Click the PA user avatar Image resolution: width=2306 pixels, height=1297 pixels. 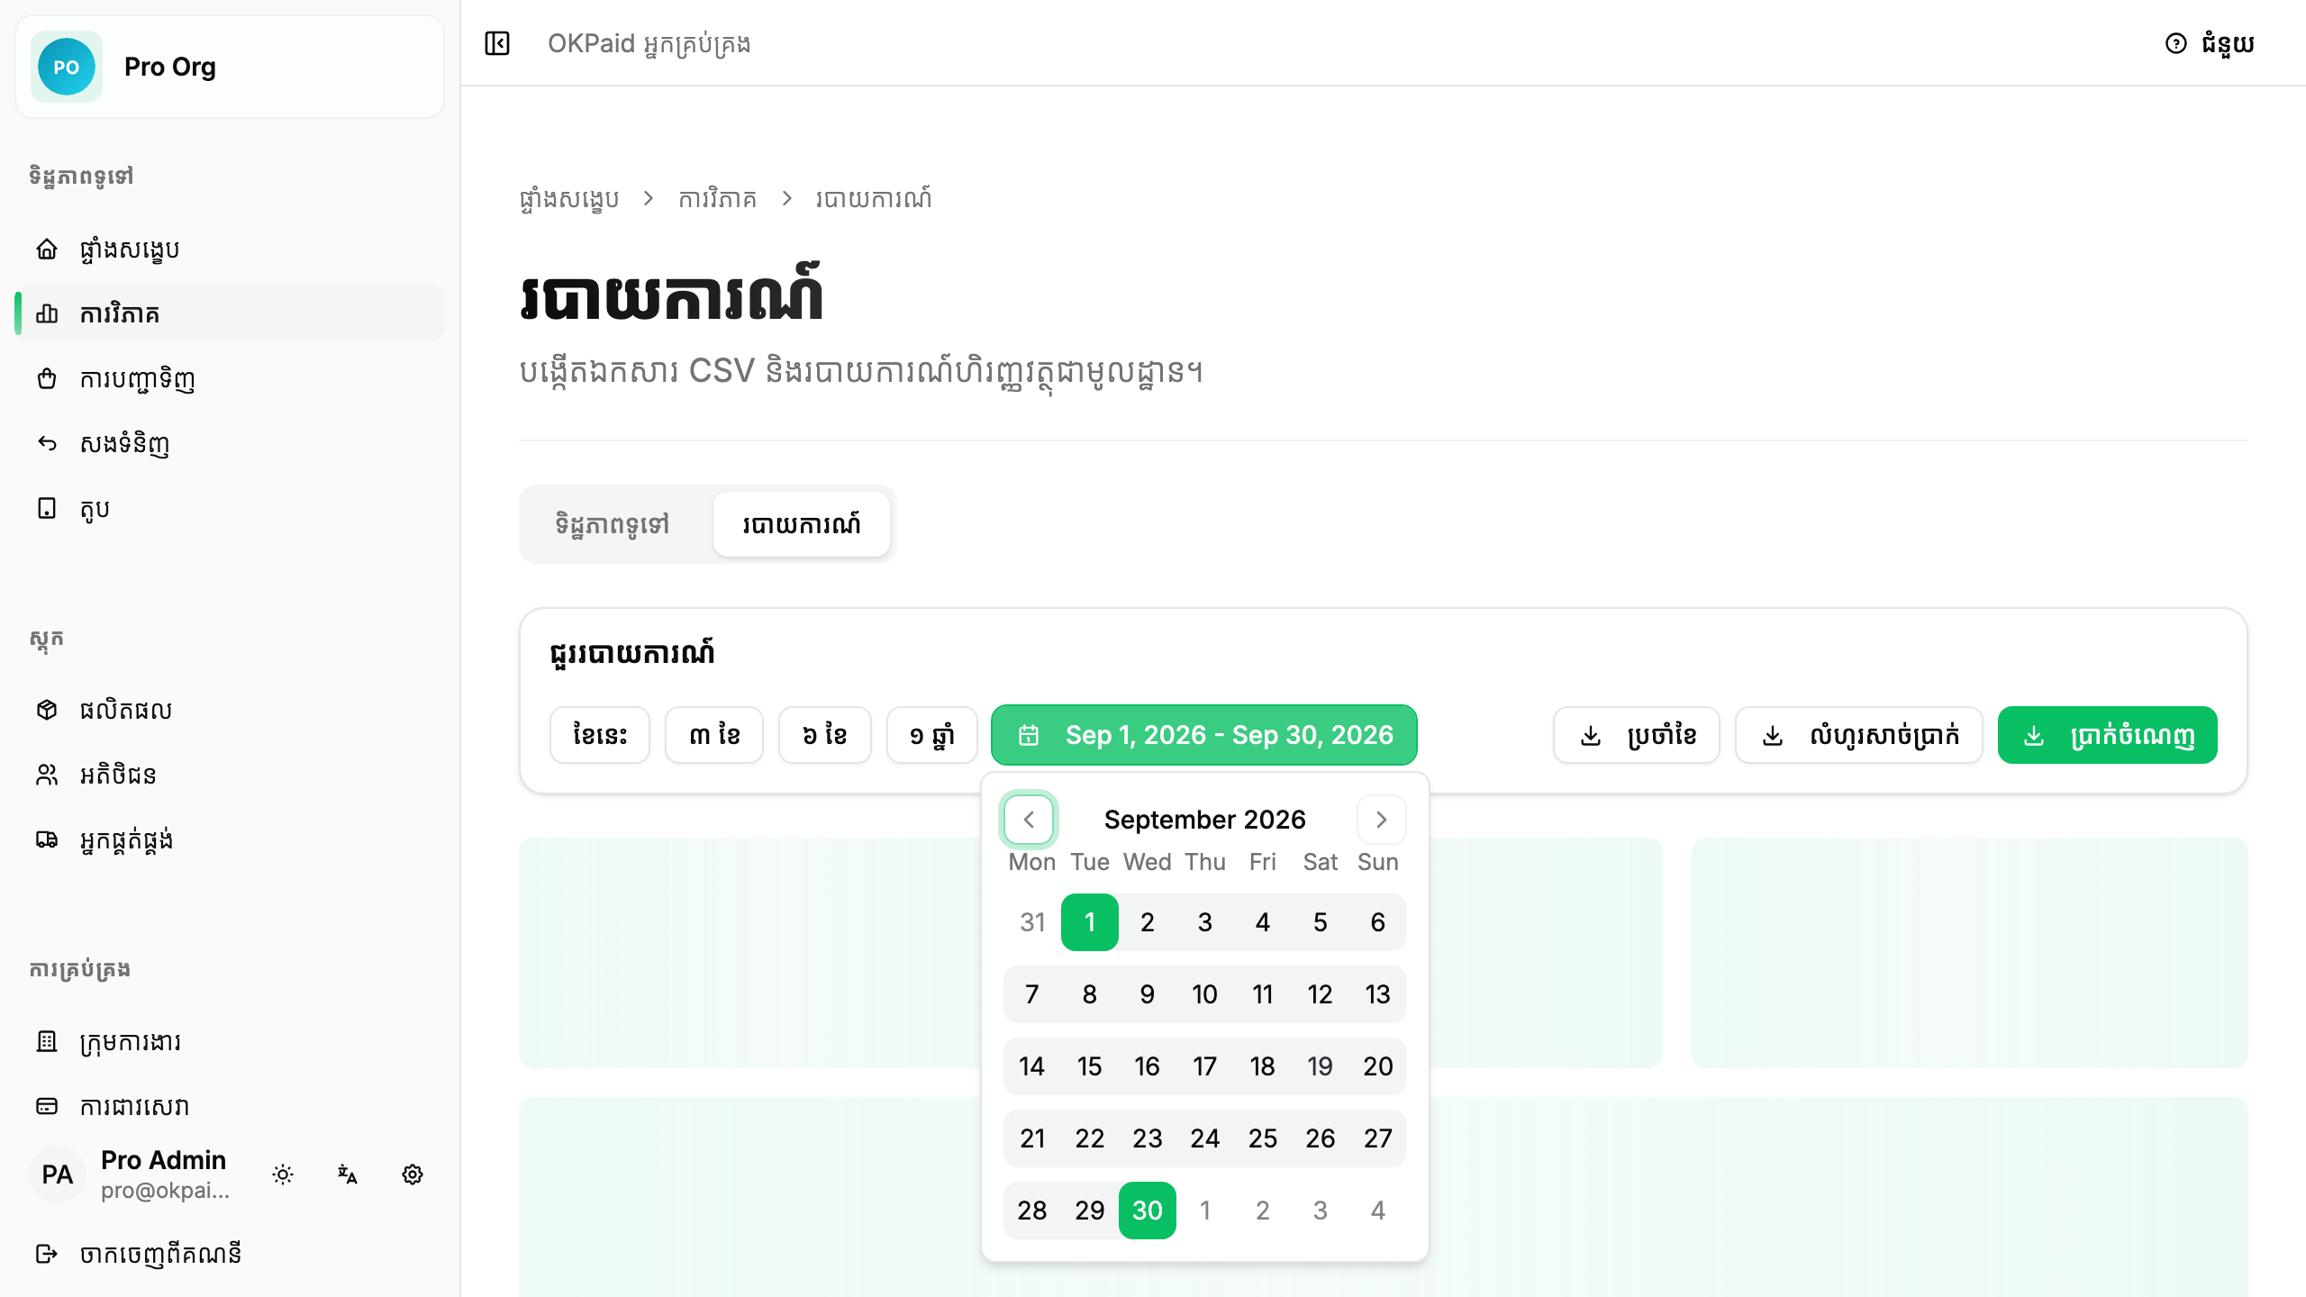coord(58,1175)
